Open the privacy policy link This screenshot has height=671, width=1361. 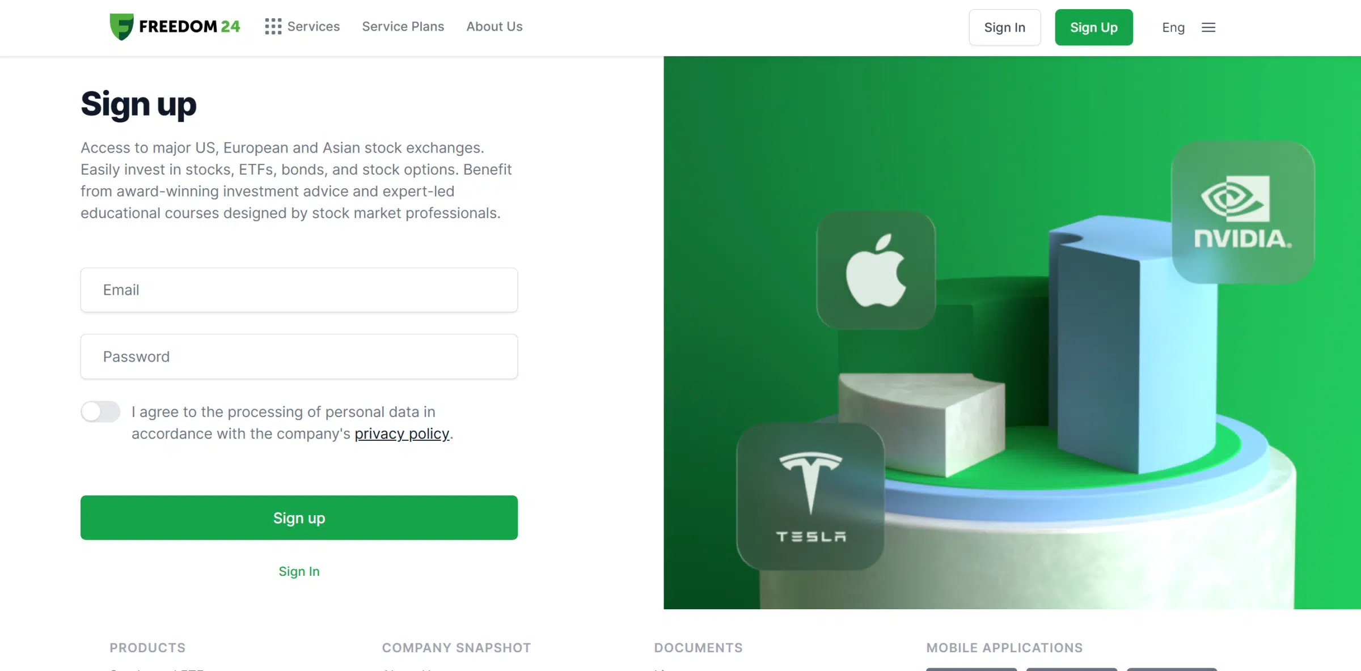(x=402, y=434)
